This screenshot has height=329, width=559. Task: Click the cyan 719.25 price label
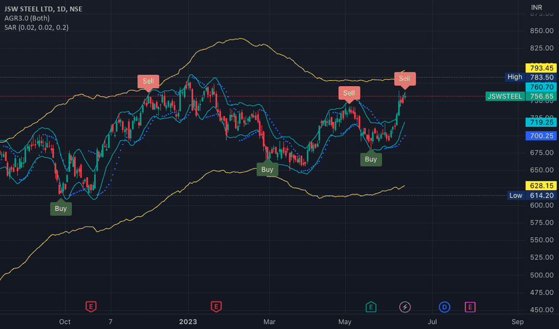tap(541, 123)
